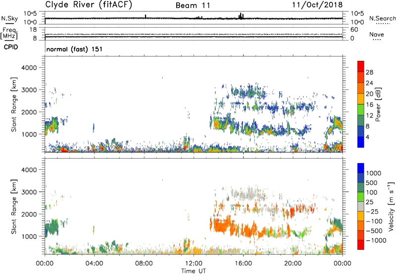Click the '-25' tick on Velocity colorbar
396x274 pixels.
click(372, 211)
